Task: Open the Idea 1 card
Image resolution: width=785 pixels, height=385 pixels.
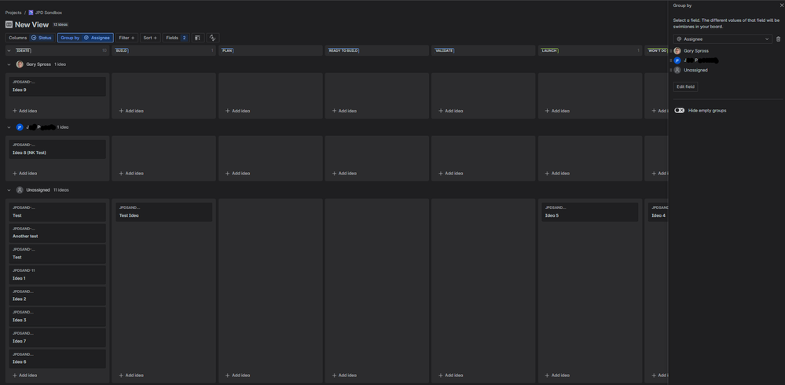Action: [x=57, y=275]
